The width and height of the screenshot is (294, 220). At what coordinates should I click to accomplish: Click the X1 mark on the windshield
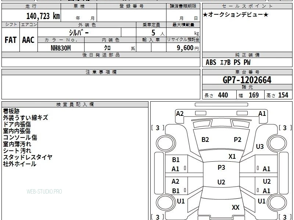(x=232, y=157)
